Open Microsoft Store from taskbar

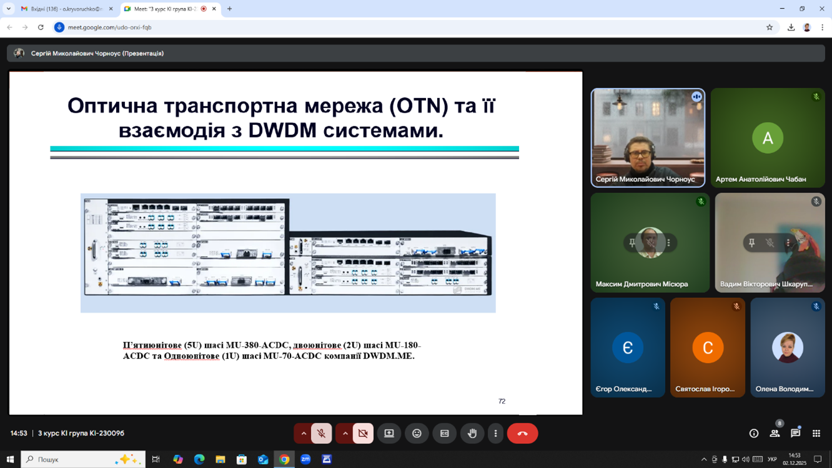tap(242, 459)
